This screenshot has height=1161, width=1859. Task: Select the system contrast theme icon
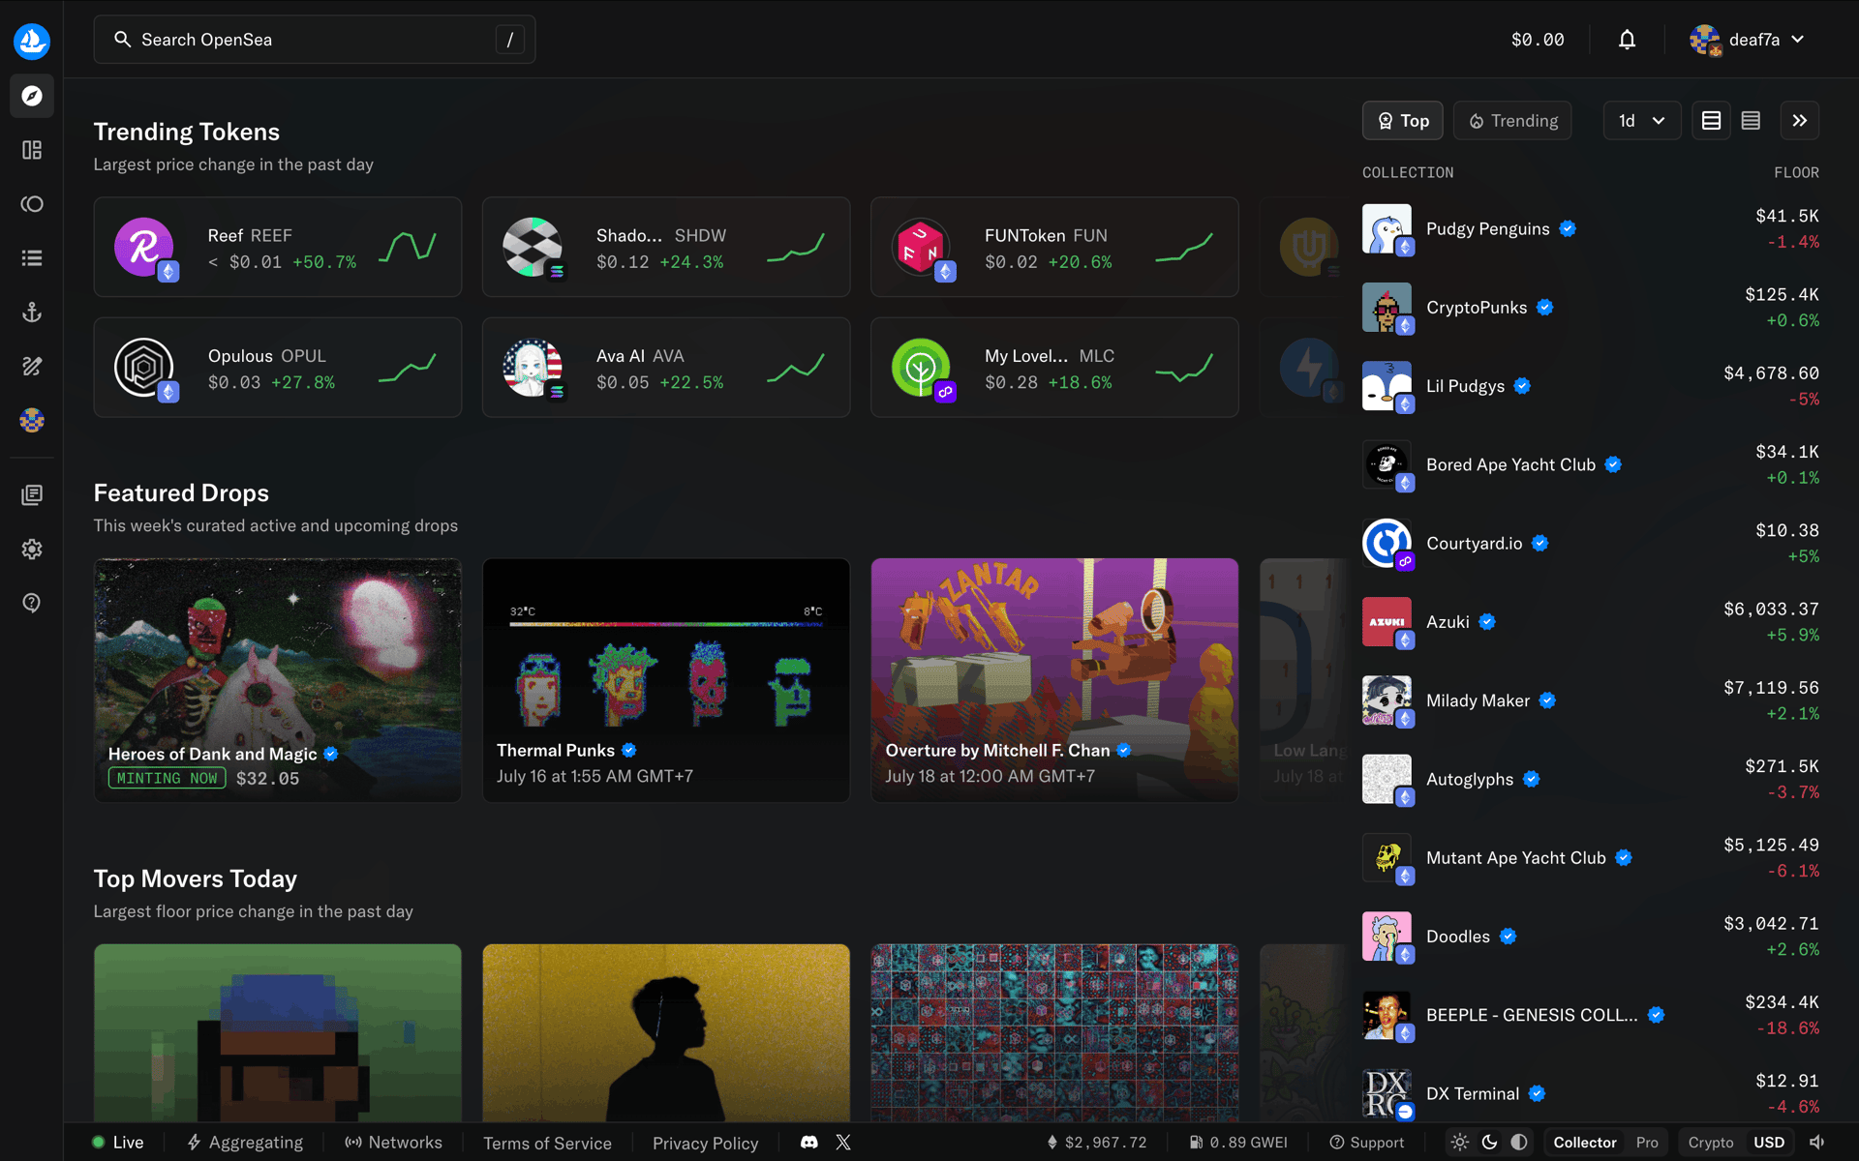[x=1519, y=1143]
